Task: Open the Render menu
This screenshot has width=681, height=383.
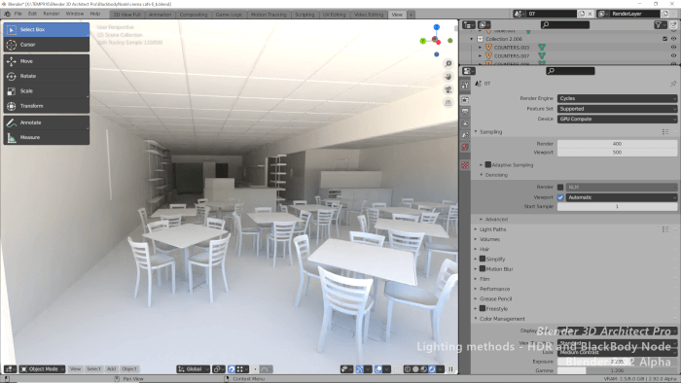Action: point(52,14)
